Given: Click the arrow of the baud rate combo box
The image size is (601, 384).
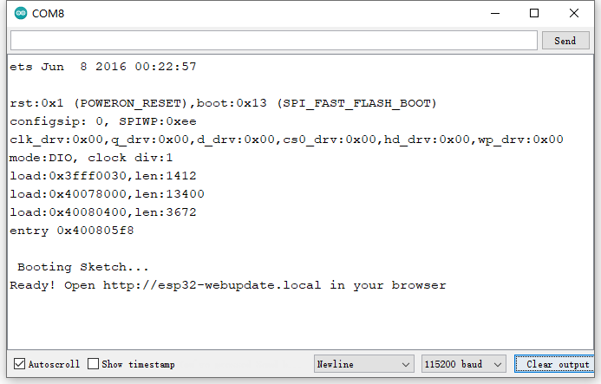Looking at the screenshot, I should (x=498, y=364).
